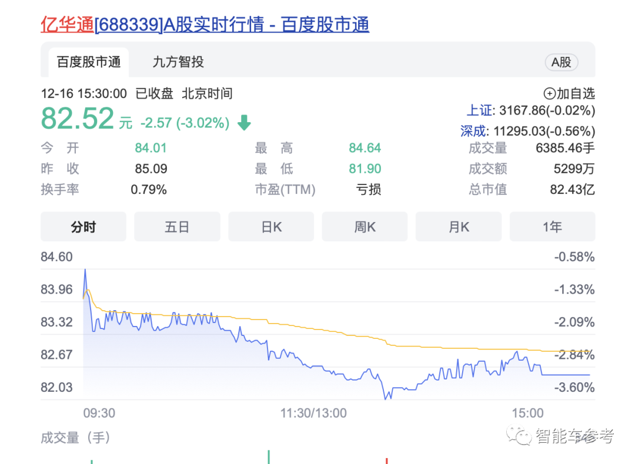The image size is (635, 464).
Task: Switch to the 九方智投 tab
Action: [178, 62]
